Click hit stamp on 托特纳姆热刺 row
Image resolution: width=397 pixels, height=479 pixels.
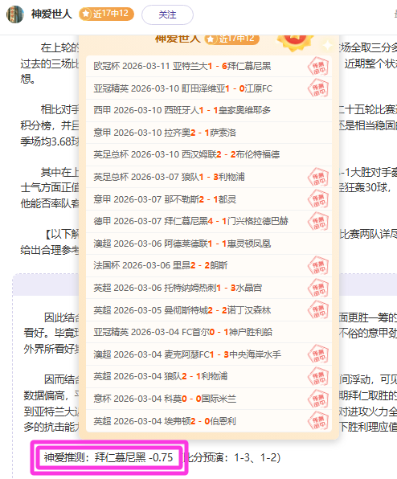point(318,288)
